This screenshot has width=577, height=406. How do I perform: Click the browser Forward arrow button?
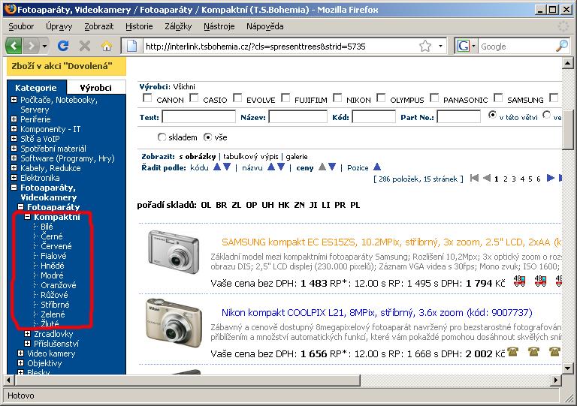(31, 46)
